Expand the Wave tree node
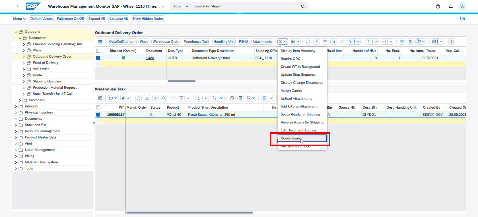The width and height of the screenshot is (478, 217). 24,50
